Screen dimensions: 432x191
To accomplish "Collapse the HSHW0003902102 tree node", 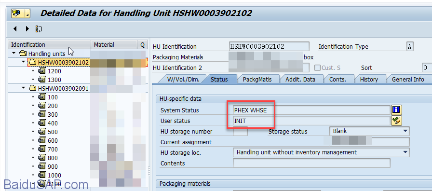I will [24, 62].
